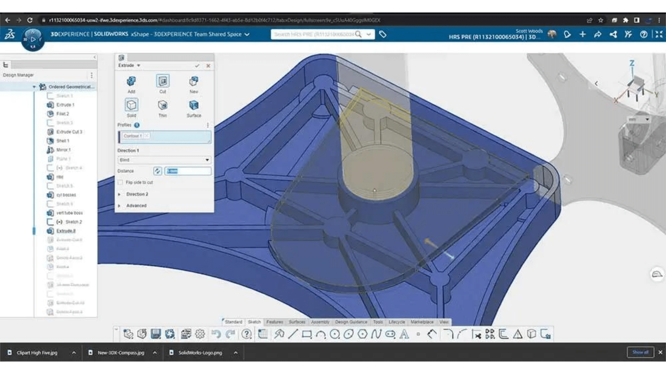Image resolution: width=666 pixels, height=374 pixels.
Task: Select the Line sketch tool
Action: tap(293, 334)
